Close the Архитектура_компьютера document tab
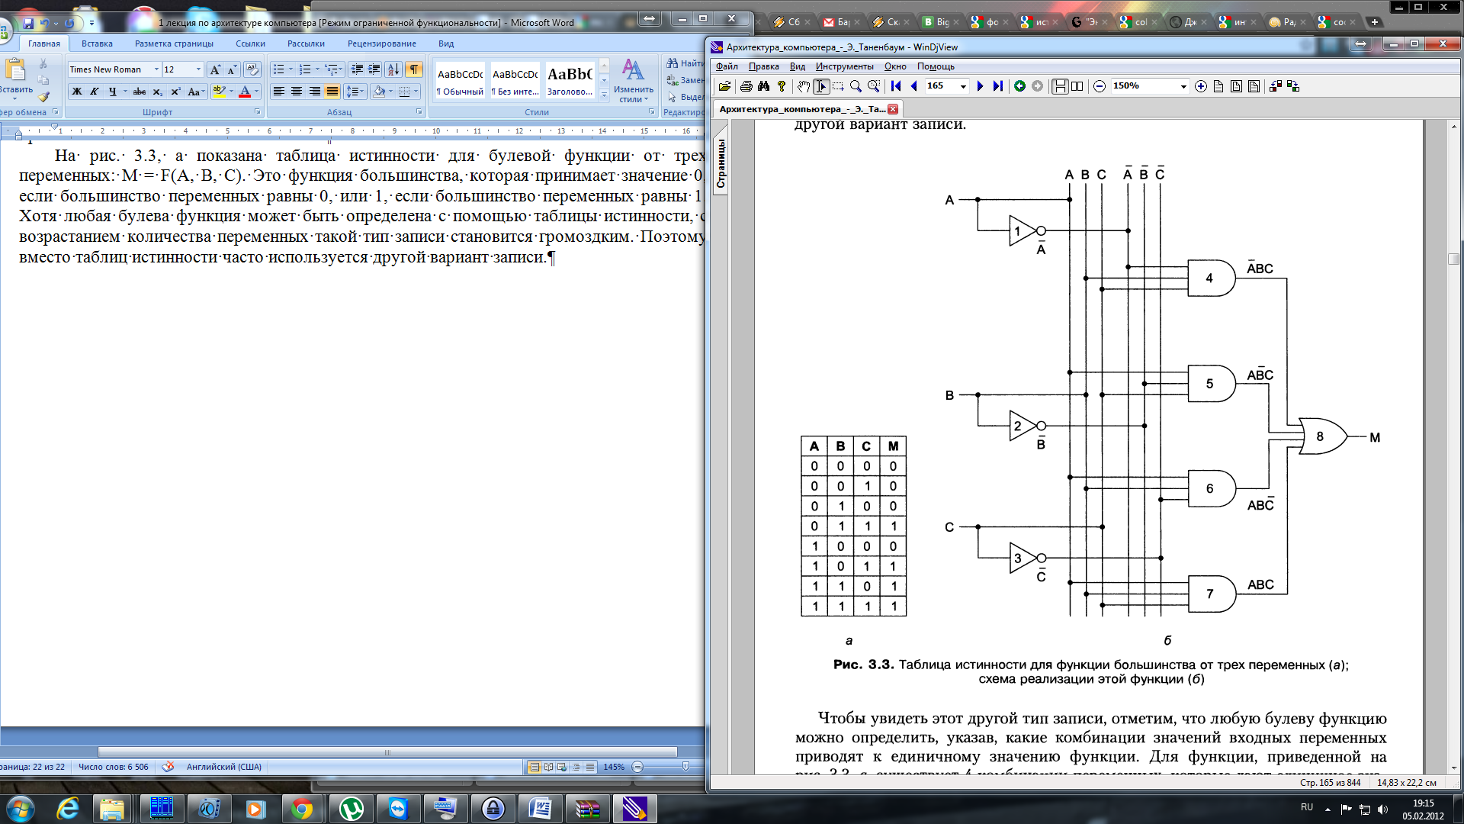The width and height of the screenshot is (1464, 824). [893, 109]
